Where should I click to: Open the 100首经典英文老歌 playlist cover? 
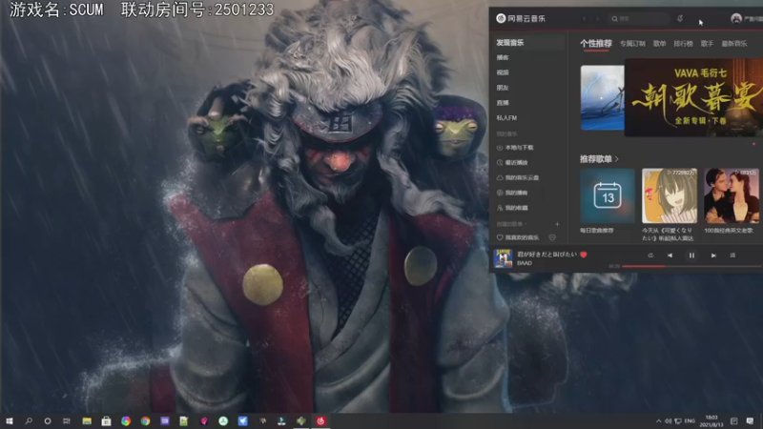coord(732,195)
